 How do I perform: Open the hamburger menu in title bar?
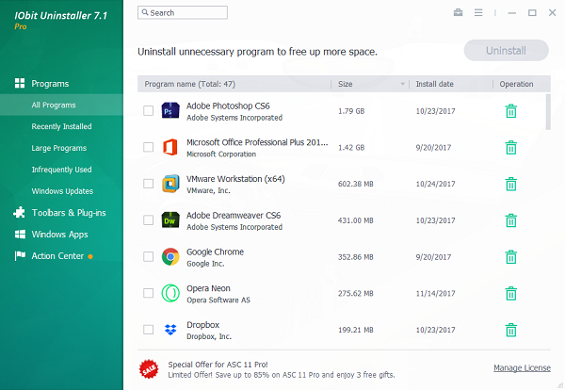[478, 13]
